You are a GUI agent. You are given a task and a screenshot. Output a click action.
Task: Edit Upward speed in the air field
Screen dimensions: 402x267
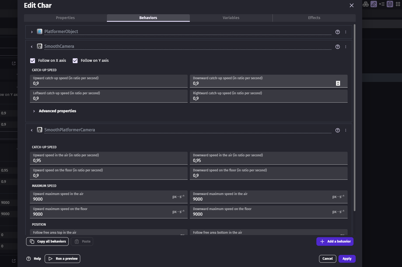pos(109,158)
